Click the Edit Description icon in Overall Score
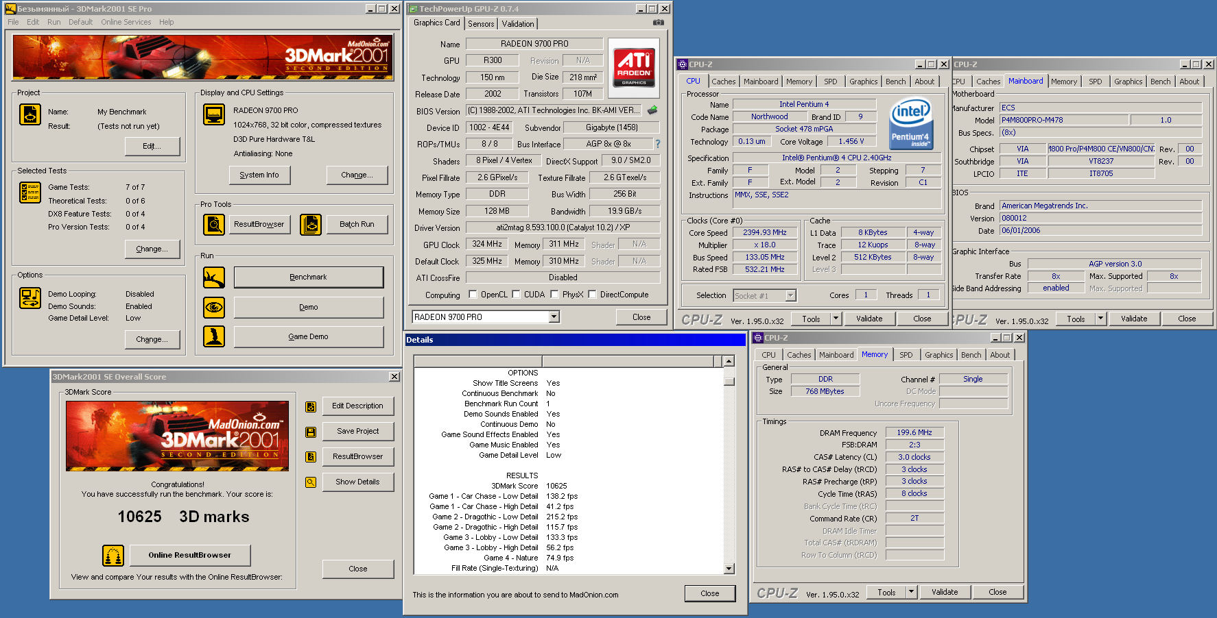 tap(311, 407)
